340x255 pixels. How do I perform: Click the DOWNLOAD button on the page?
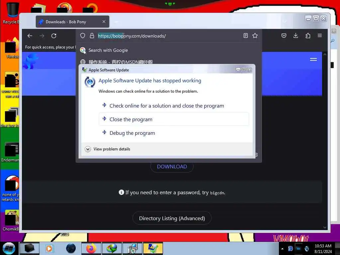[172, 167]
